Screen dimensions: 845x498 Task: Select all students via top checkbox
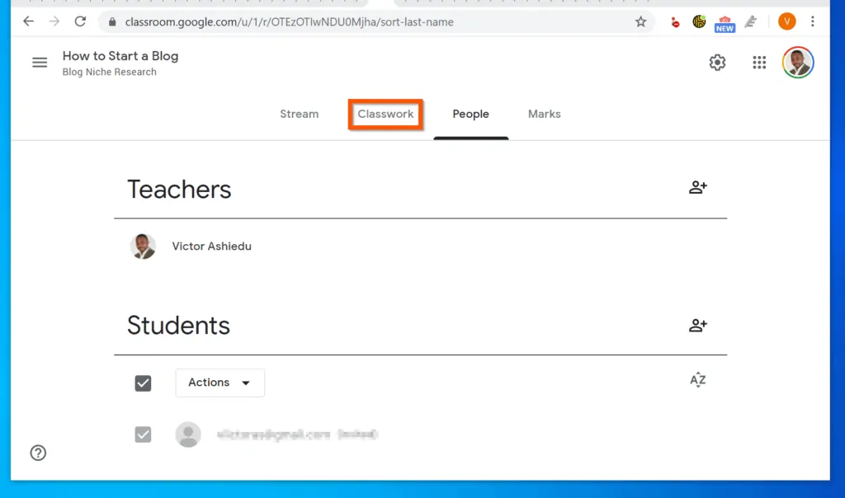[x=143, y=383]
